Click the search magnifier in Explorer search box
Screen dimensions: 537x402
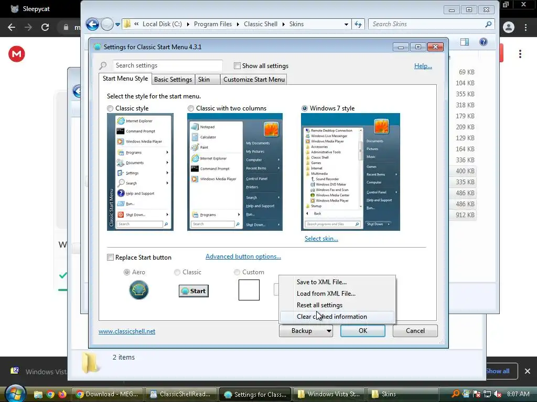pos(488,24)
